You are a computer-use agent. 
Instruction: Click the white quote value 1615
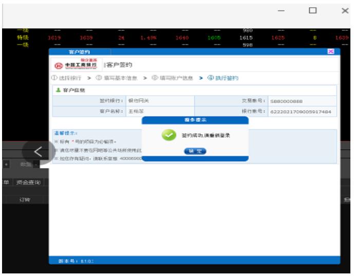[x=246, y=38]
